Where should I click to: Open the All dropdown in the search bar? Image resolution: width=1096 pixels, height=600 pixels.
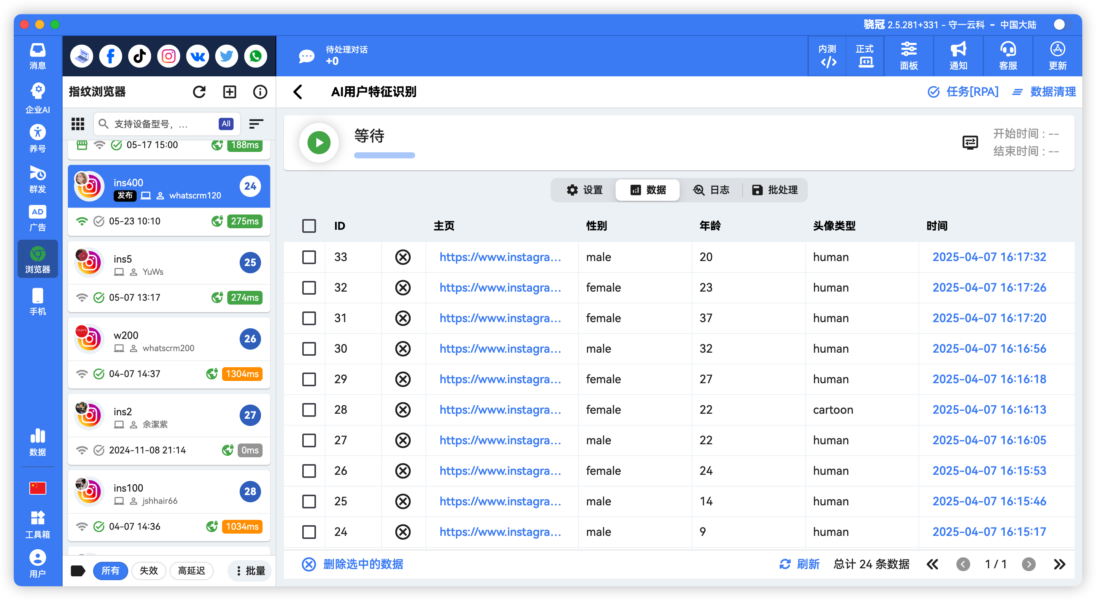[226, 123]
